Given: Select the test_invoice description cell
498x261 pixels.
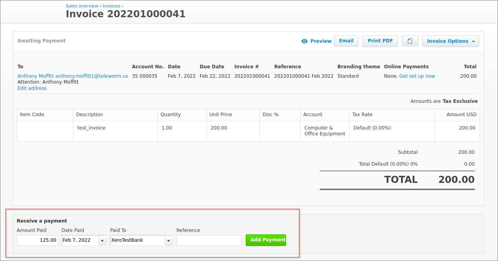Looking at the screenshot, I should click(x=91, y=128).
